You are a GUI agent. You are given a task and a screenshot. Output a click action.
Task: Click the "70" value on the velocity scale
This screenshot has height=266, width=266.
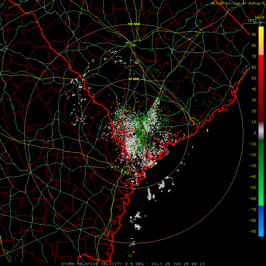[254, 56]
